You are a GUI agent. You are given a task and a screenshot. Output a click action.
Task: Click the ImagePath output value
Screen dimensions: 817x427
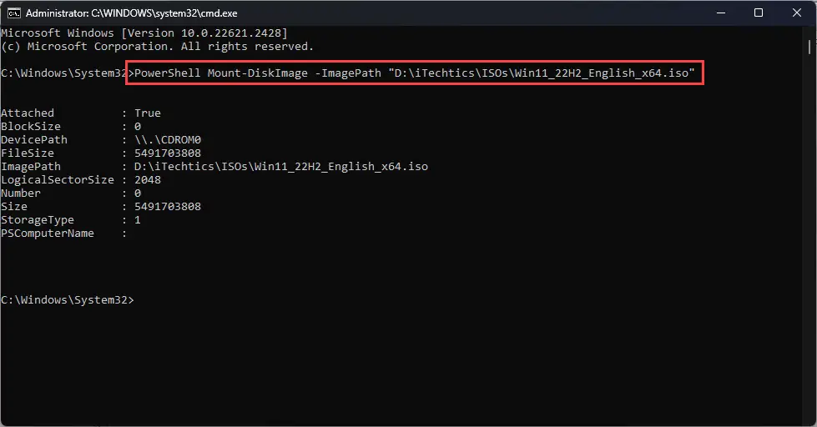click(281, 167)
